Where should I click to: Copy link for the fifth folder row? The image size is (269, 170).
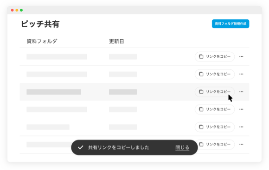tap(215, 127)
